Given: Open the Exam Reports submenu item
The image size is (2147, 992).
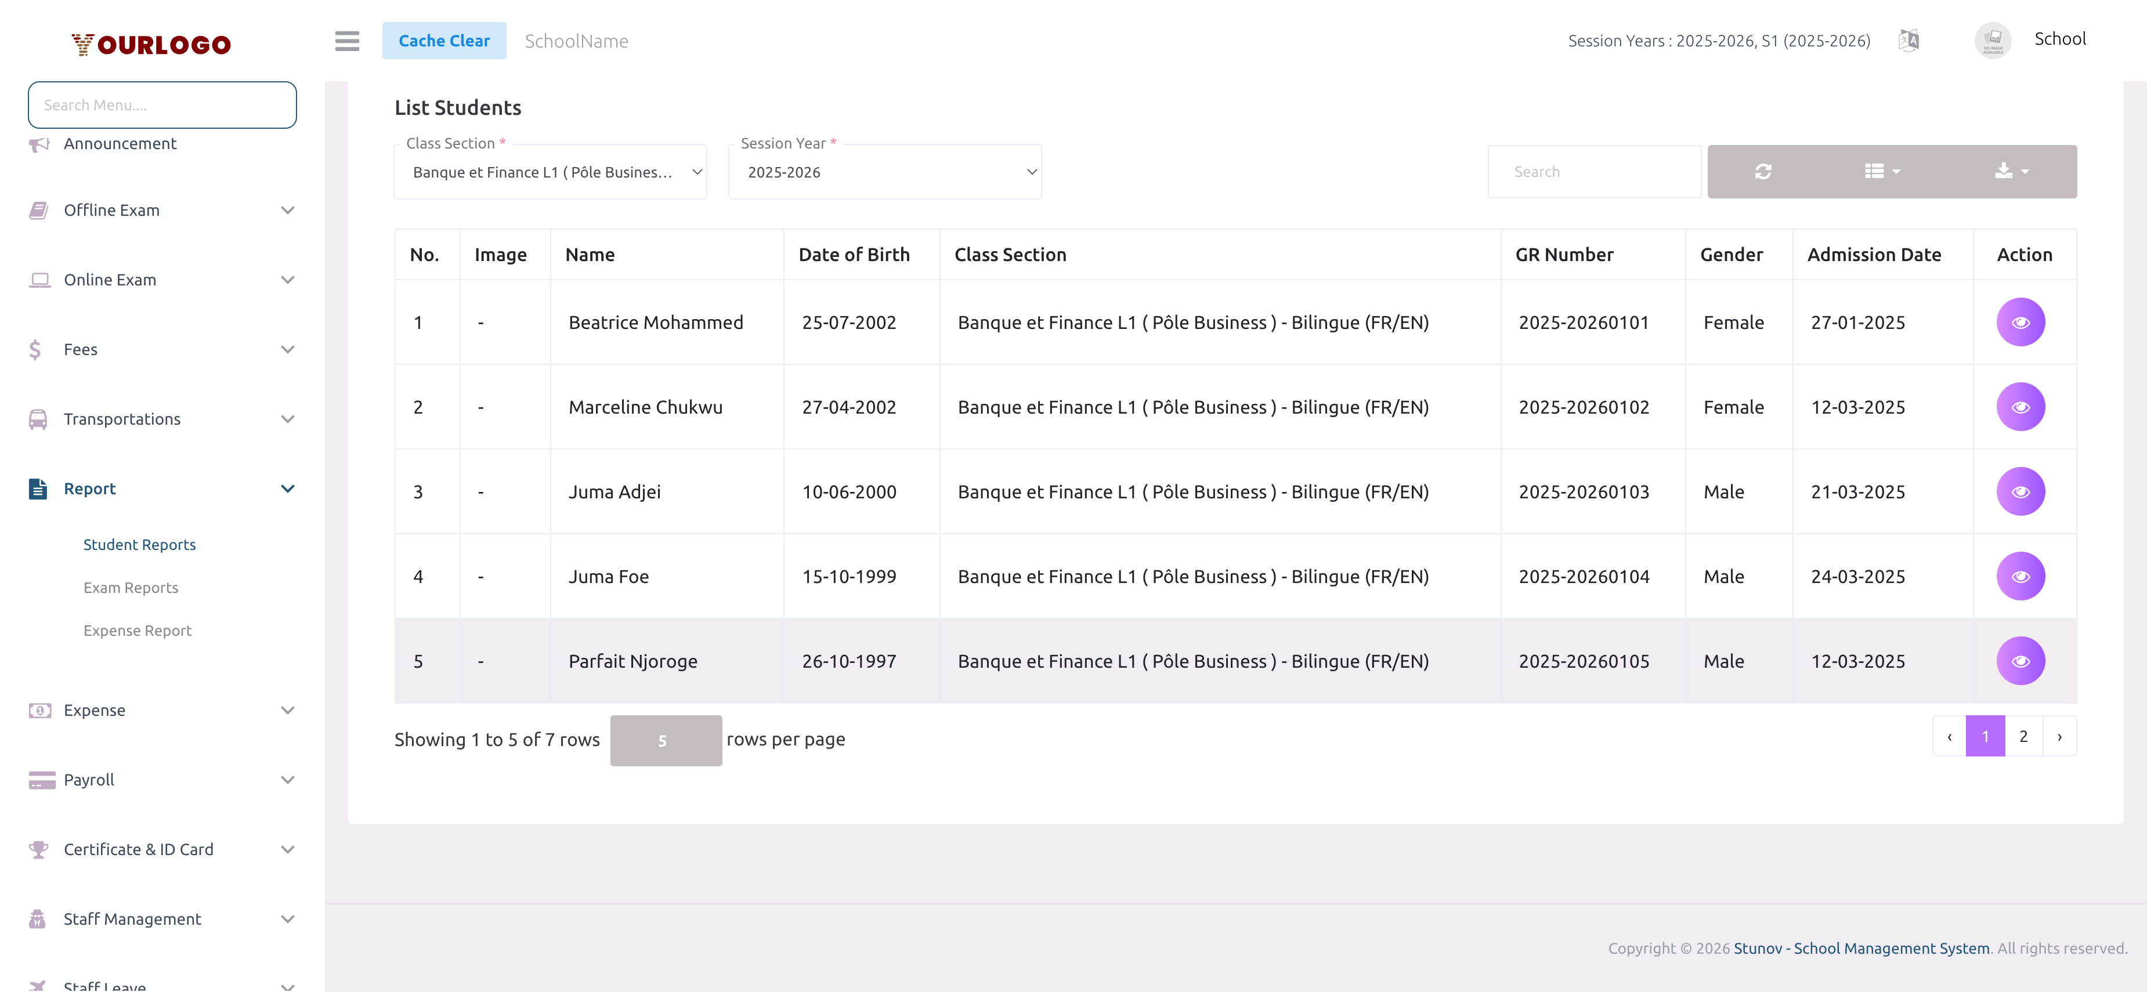Looking at the screenshot, I should pyautogui.click(x=131, y=588).
